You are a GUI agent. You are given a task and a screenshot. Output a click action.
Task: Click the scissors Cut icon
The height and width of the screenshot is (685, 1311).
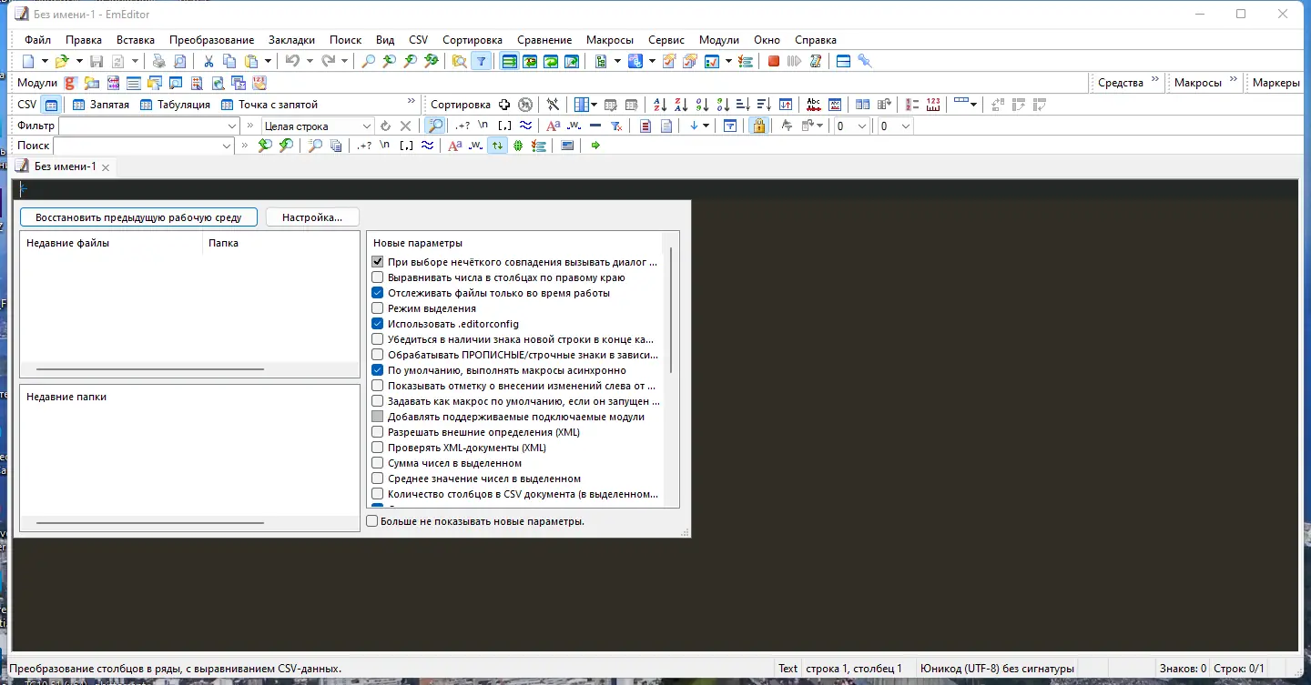[208, 61]
